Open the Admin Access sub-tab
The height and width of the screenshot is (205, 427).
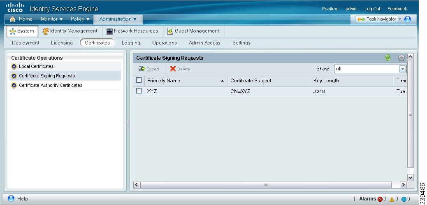tap(204, 43)
